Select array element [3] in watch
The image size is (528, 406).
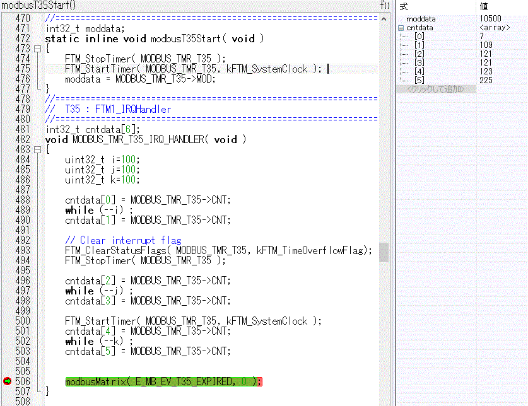coord(419,62)
